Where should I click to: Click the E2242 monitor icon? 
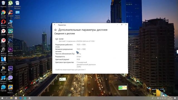(57, 39)
